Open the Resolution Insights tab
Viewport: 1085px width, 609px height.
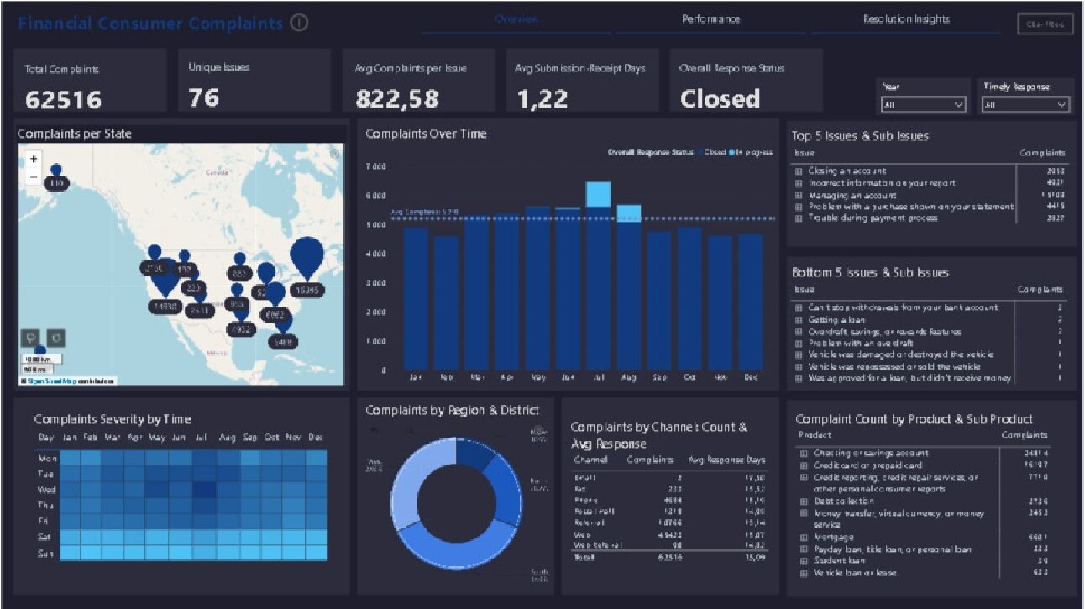point(905,19)
